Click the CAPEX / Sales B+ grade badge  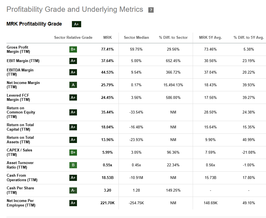pyautogui.click(x=73, y=152)
